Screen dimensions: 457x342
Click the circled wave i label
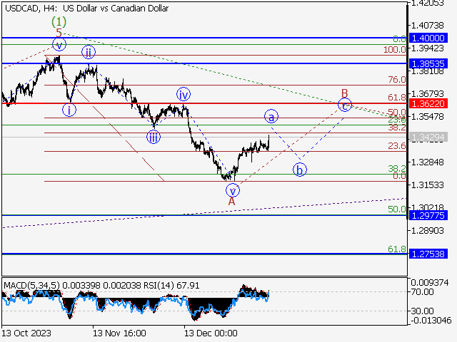(x=69, y=110)
